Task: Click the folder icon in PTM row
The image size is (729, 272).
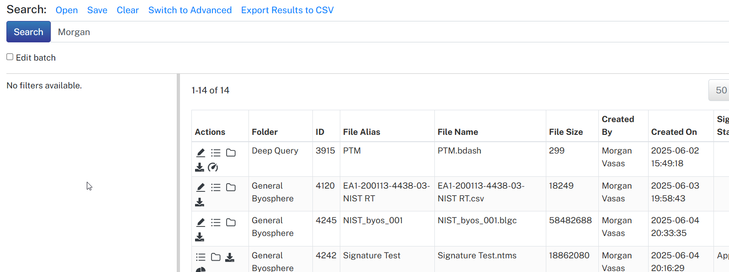Action: click(x=231, y=153)
